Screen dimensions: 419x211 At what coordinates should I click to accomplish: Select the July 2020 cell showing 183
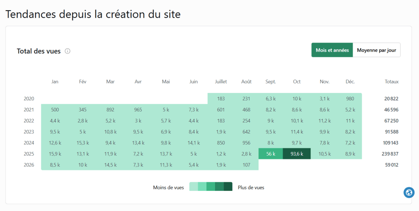point(221,99)
